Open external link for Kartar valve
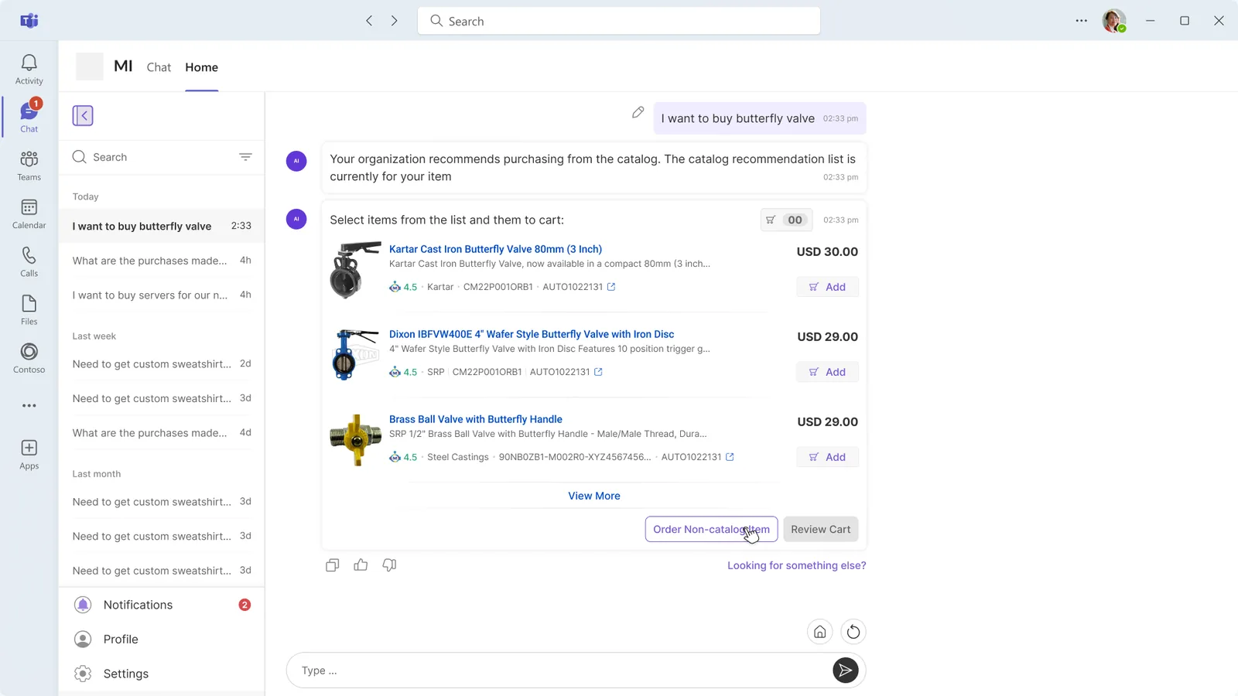1238x696 pixels. (611, 287)
